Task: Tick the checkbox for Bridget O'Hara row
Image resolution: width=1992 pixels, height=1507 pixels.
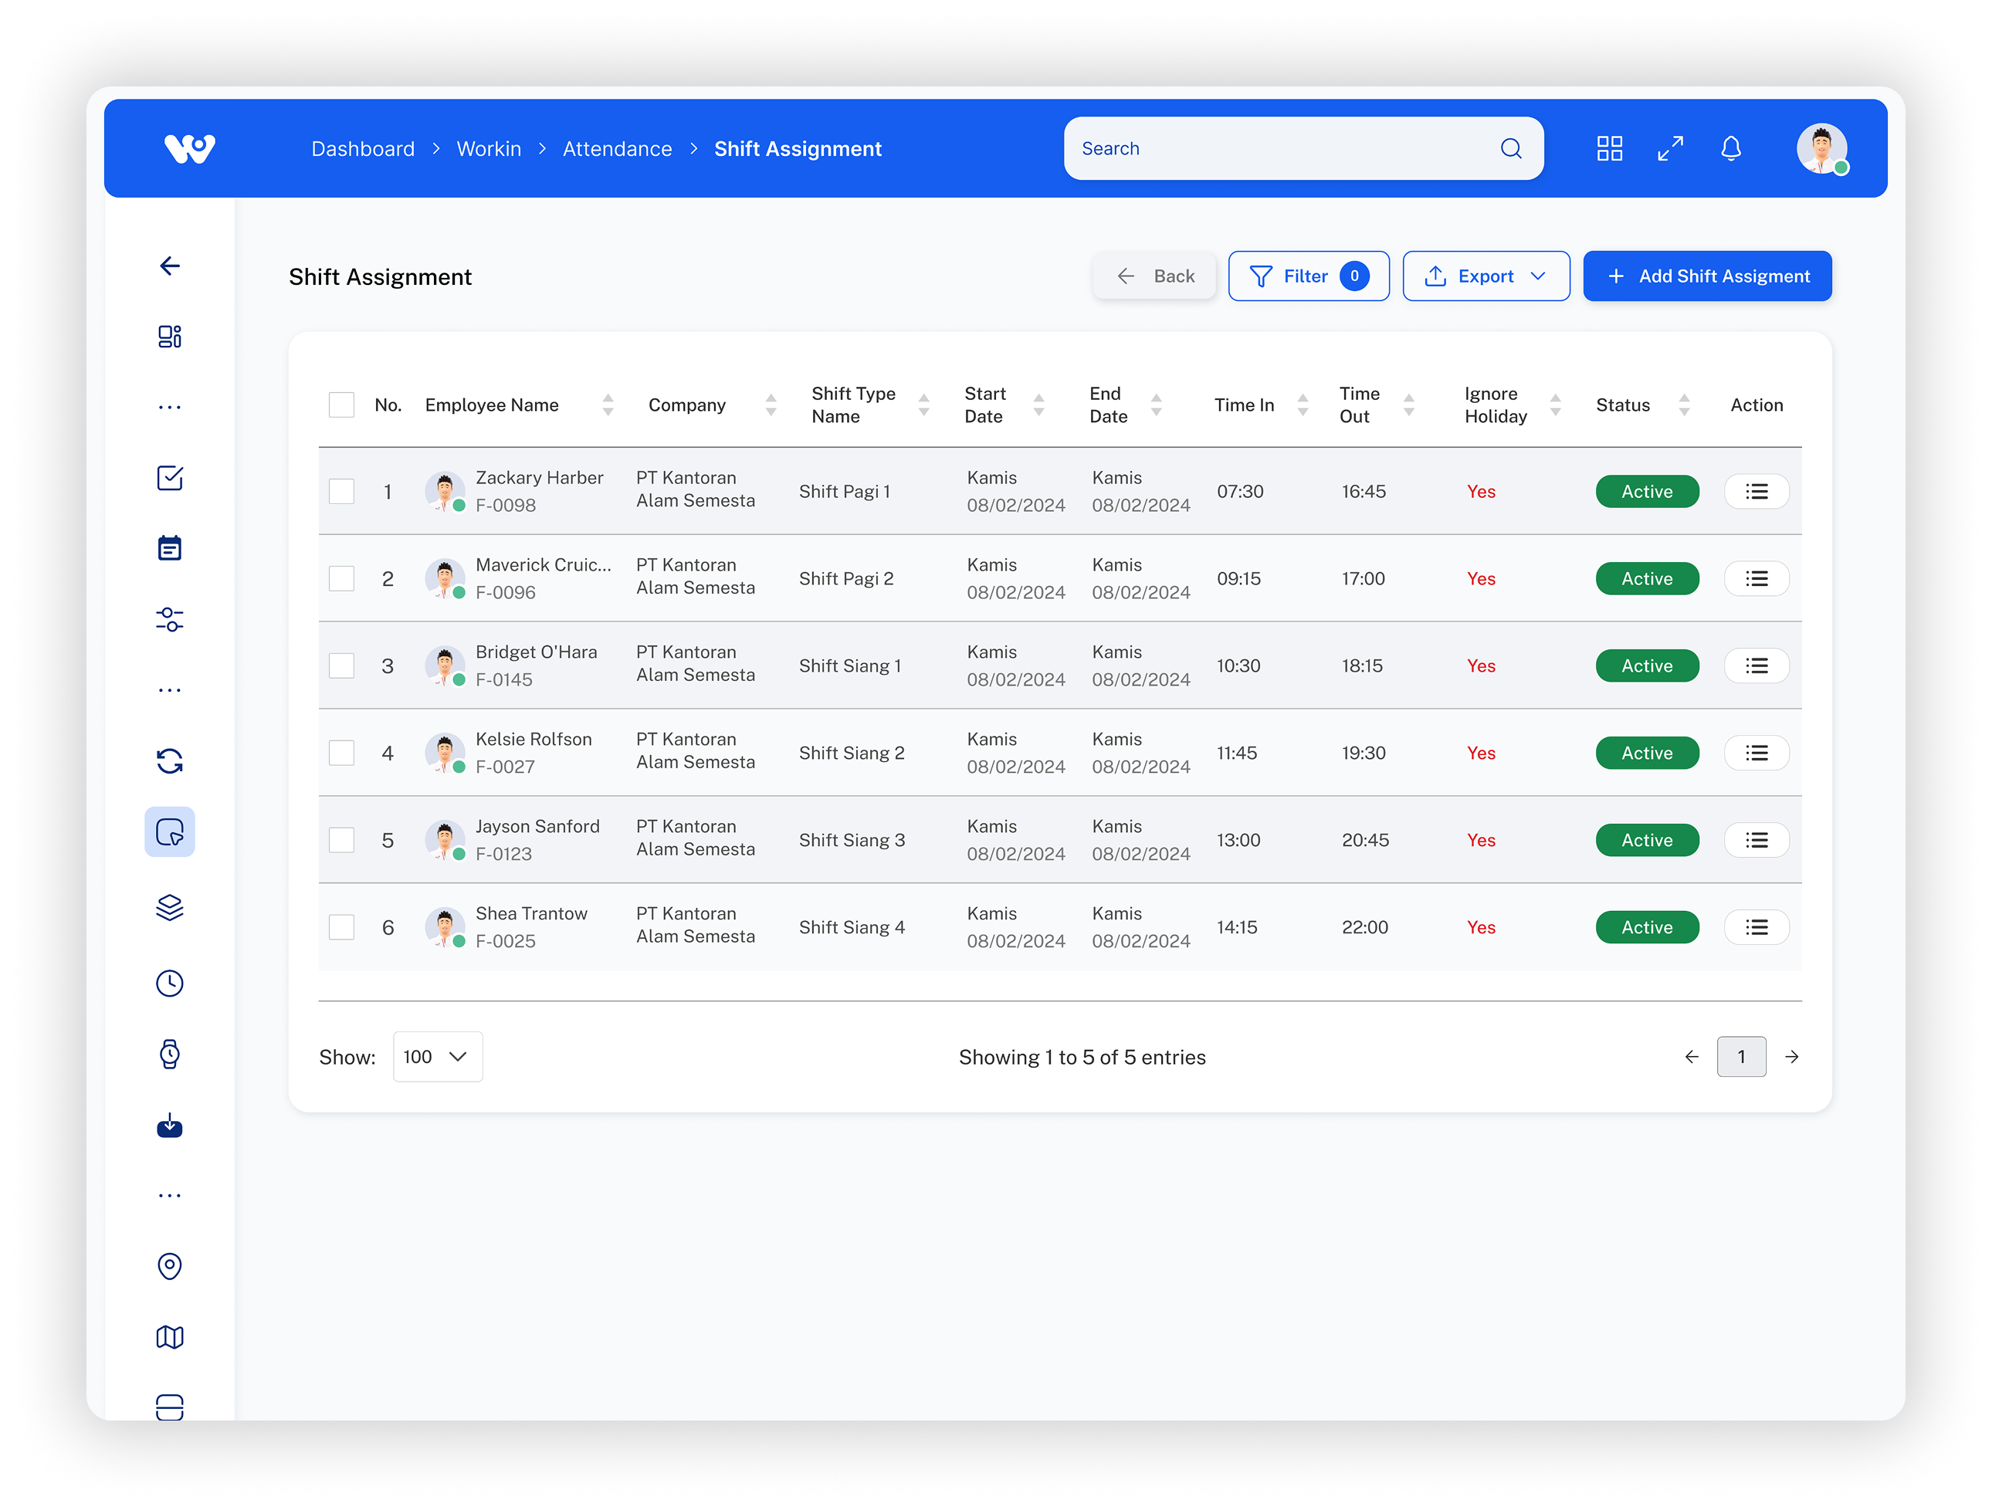Action: [x=341, y=666]
